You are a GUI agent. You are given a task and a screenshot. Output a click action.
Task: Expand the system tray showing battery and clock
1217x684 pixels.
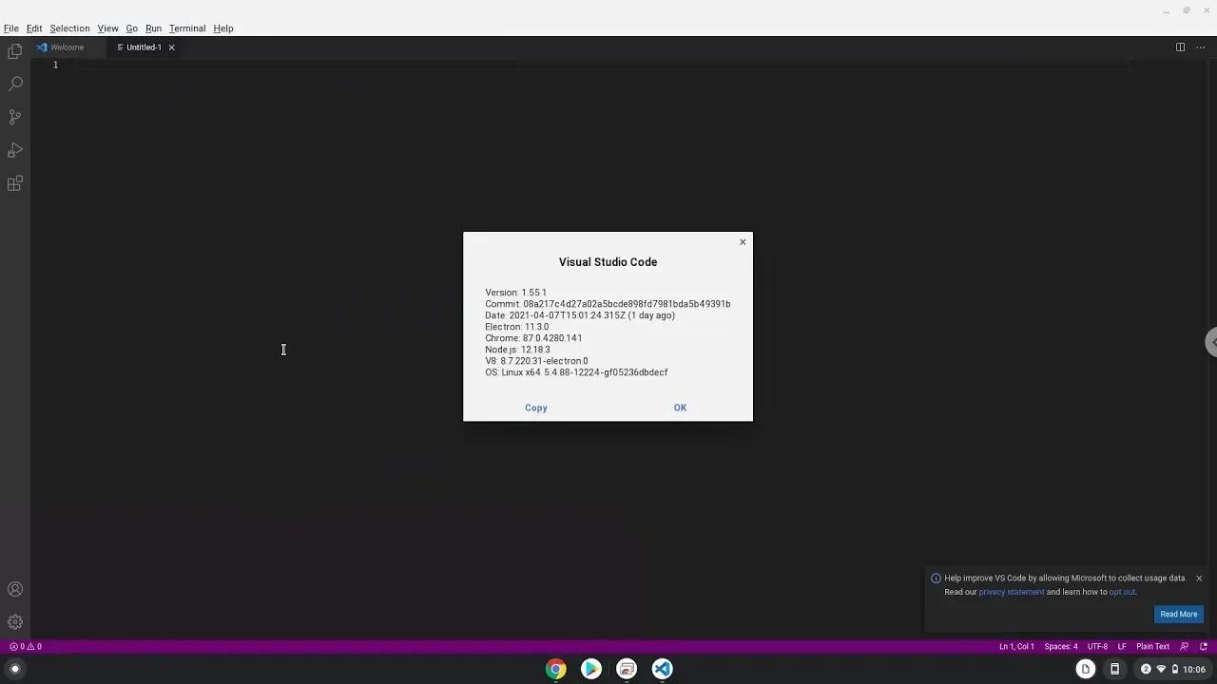tap(1169, 669)
